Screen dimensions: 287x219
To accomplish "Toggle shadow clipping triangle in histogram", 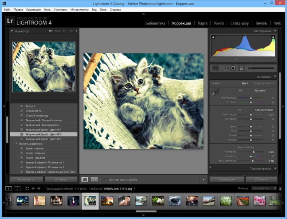I will (213, 38).
